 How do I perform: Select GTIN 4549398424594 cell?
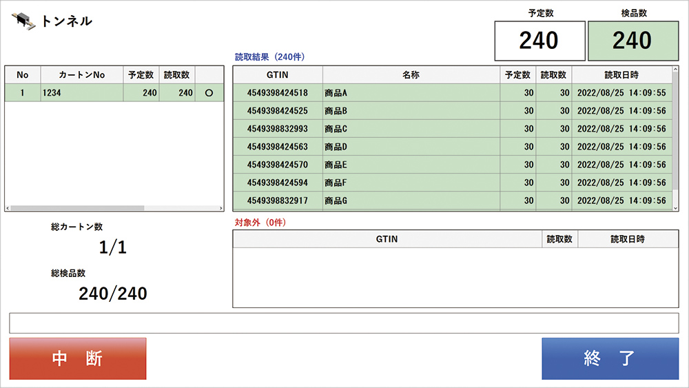[278, 183]
